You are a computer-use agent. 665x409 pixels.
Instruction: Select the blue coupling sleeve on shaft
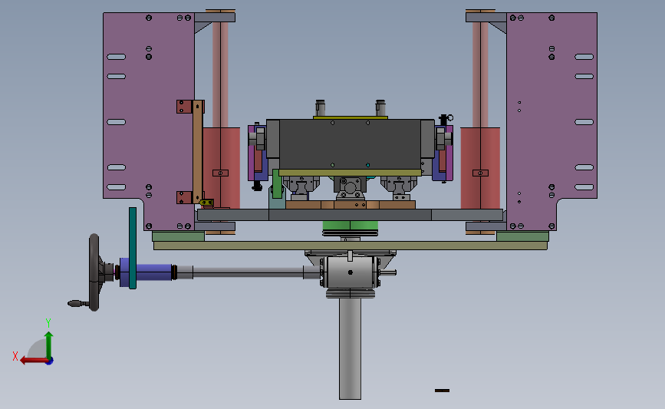click(x=153, y=272)
